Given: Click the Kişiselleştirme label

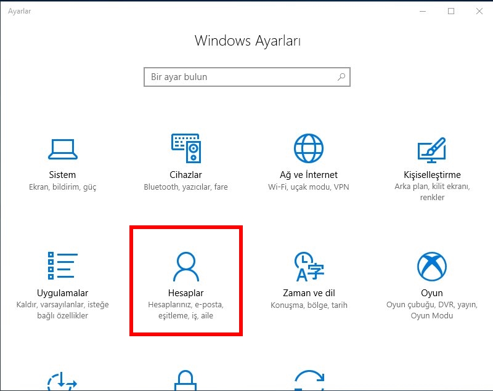Looking at the screenshot, I should 432,175.
